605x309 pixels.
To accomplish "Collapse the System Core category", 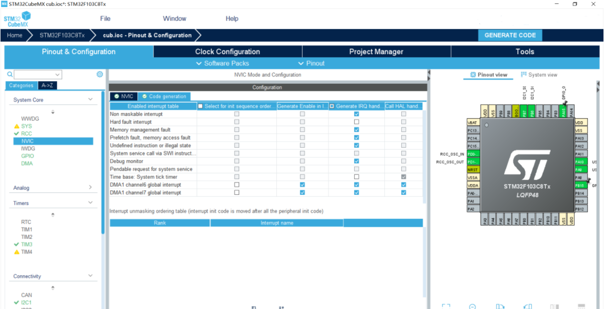I will 90,100.
